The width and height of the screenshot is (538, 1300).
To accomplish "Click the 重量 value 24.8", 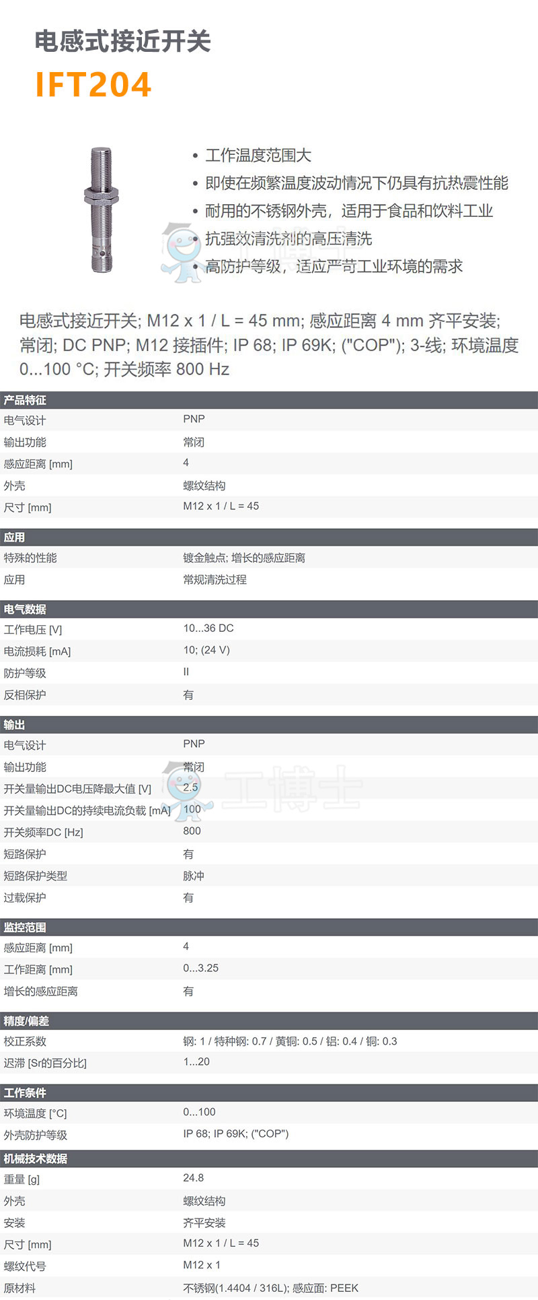I will [x=194, y=1178].
